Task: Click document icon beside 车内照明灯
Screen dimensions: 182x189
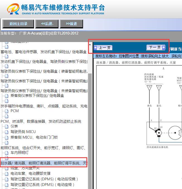Action: pos(6,153)
